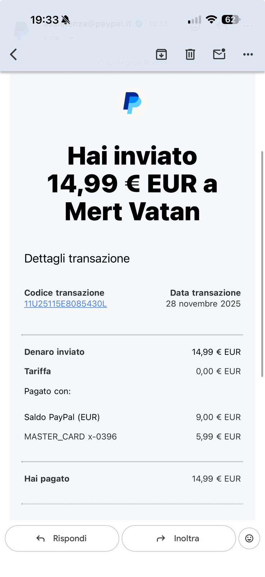Tap the Dettagli transazione heading

point(77,259)
